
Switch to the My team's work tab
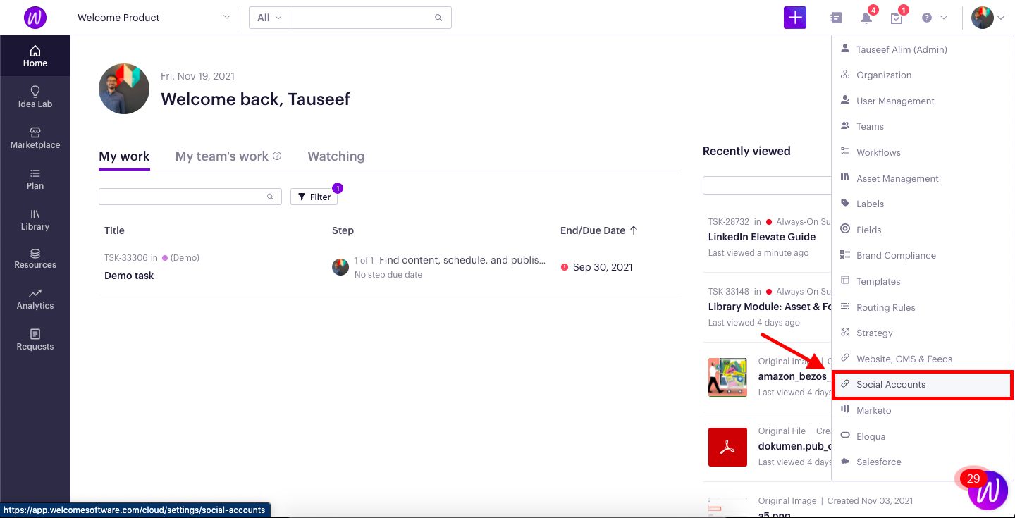221,156
